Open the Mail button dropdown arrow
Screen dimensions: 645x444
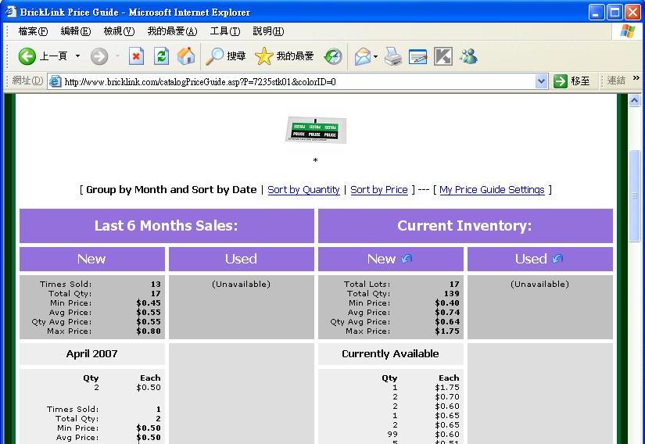[x=375, y=56]
